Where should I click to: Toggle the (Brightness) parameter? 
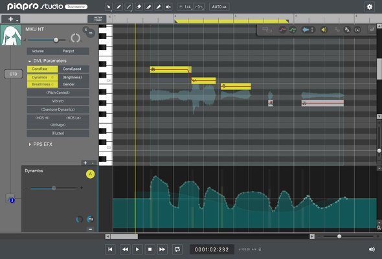(74, 78)
